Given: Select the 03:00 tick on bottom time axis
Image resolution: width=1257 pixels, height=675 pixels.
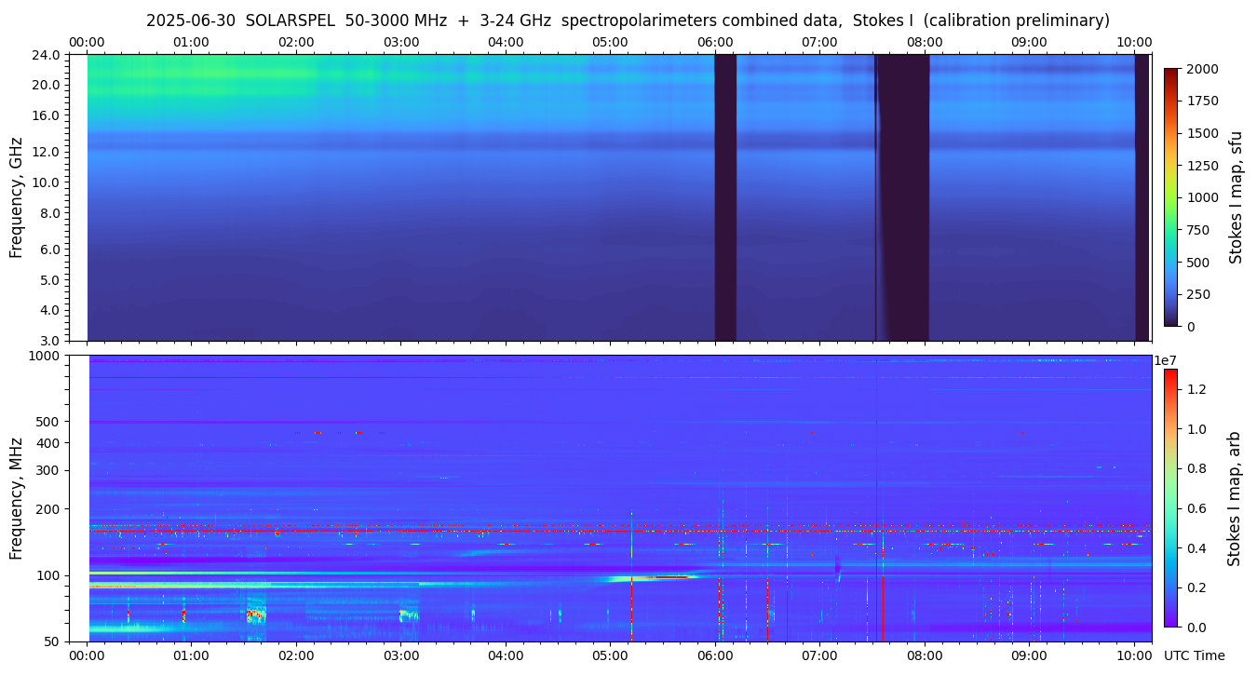Looking at the screenshot, I should [401, 655].
